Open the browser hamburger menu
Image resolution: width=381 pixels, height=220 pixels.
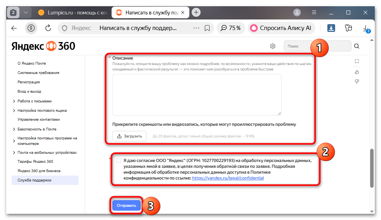tap(314, 12)
